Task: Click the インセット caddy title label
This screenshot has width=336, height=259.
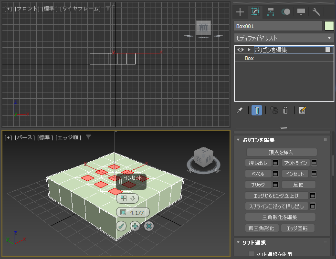Action: pyautogui.click(x=133, y=177)
